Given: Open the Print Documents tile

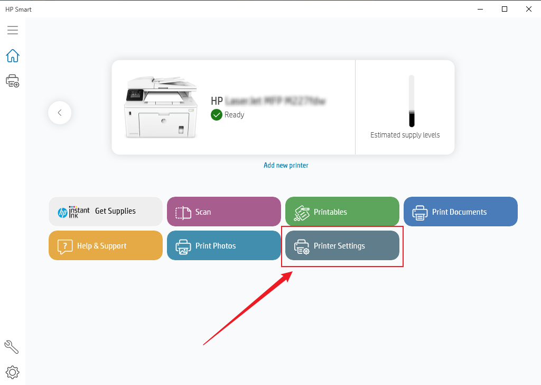Looking at the screenshot, I should coord(461,212).
